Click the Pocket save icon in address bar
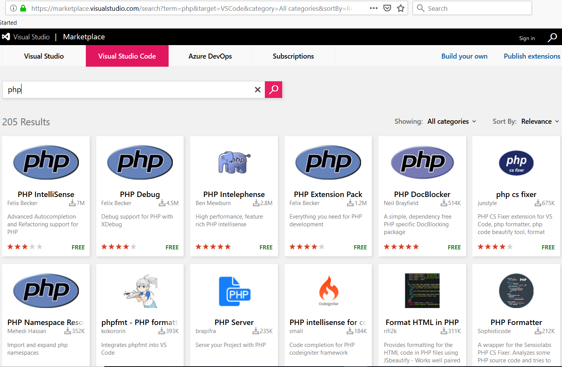 click(387, 8)
